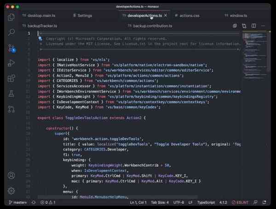
Task: Click WorkbenchContrib in weight line
Action: pos(141,165)
